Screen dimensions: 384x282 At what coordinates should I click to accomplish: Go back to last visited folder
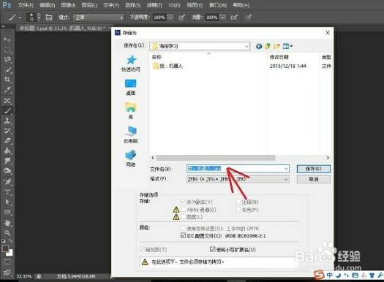[x=259, y=46]
